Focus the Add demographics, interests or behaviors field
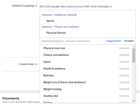The height and width of the screenshot is (106, 140). coord(72,41)
